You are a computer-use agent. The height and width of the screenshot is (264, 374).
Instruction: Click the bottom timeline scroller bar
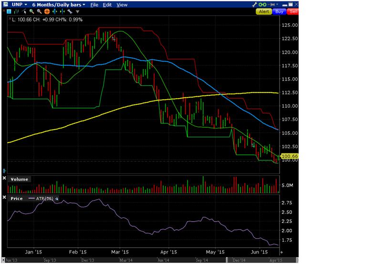(x=143, y=261)
